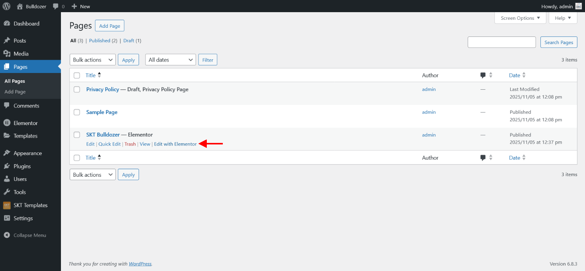Image resolution: width=585 pixels, height=271 pixels.
Task: Click the Add Page button beside heading
Action: (110, 26)
